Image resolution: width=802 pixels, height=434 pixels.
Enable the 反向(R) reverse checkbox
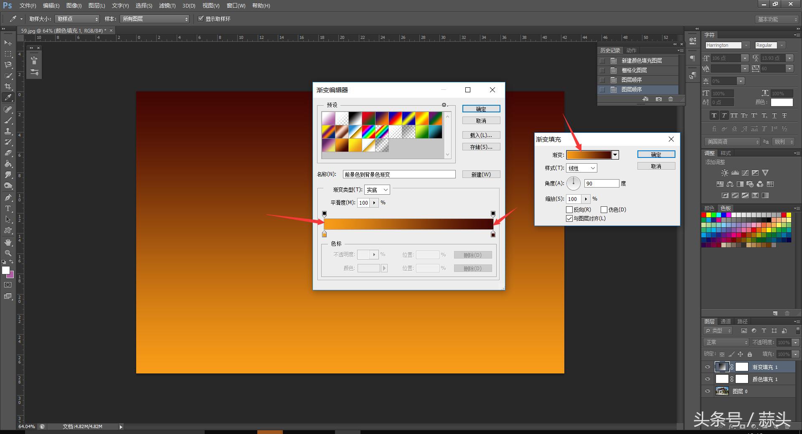569,210
